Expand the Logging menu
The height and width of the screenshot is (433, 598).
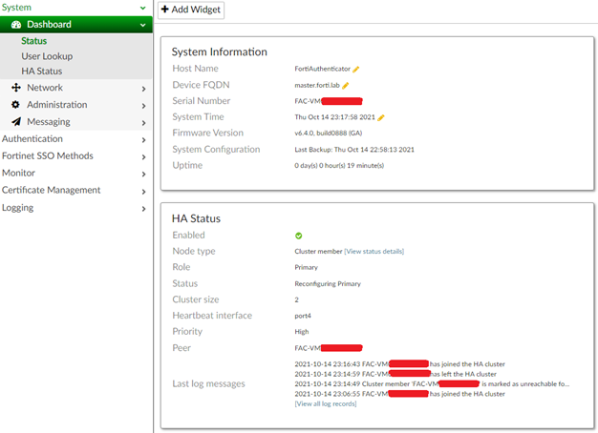pyautogui.click(x=143, y=208)
